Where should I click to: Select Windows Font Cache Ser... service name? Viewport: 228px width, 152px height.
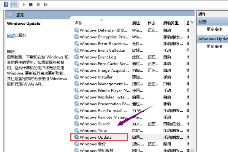coord(104,64)
